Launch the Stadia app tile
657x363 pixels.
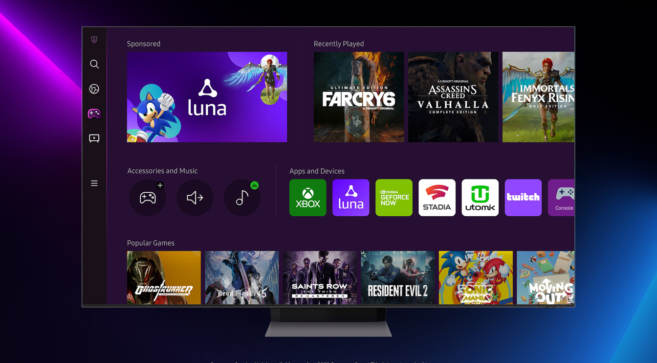point(437,198)
